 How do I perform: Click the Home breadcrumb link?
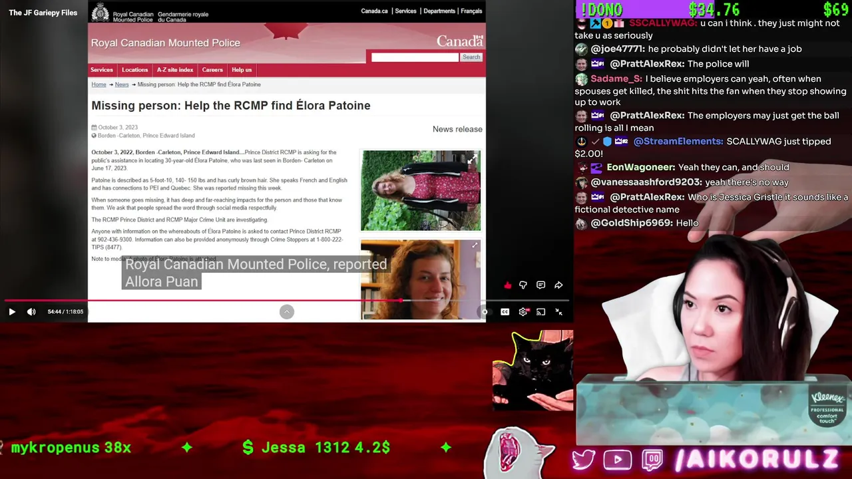(99, 84)
